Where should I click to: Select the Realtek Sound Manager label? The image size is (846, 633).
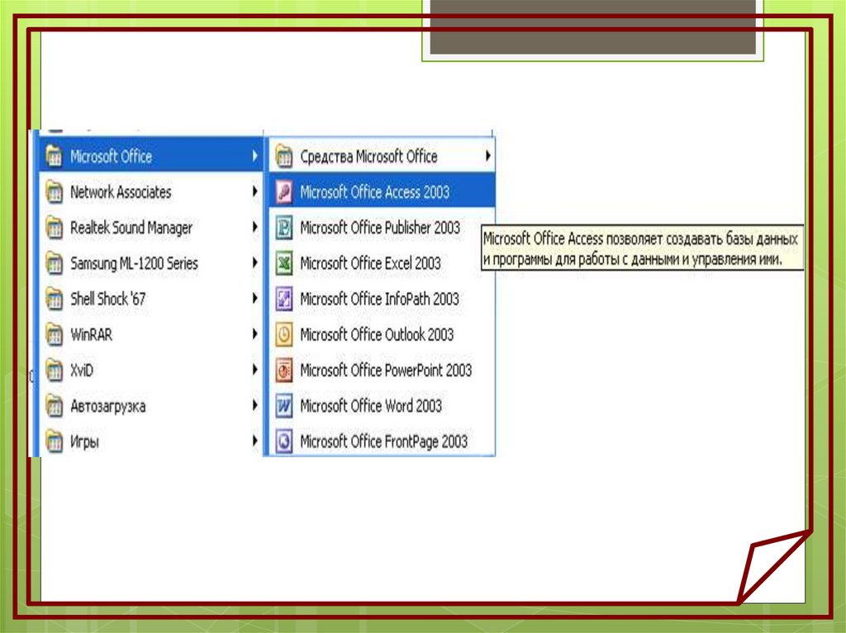[131, 228]
